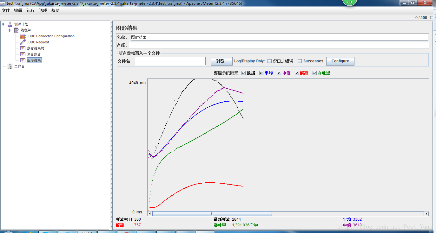
Task: Open the 帮助 menu
Action: 55,10
